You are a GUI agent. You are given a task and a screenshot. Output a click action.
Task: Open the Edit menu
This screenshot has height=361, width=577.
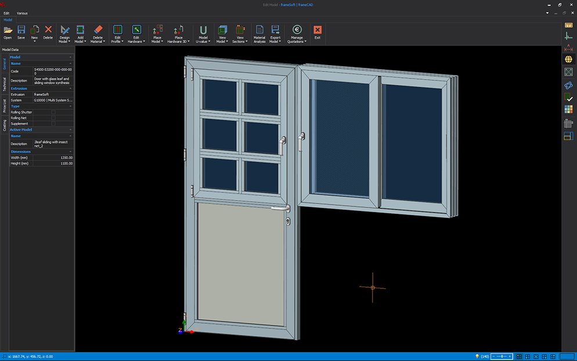pyautogui.click(x=6, y=13)
